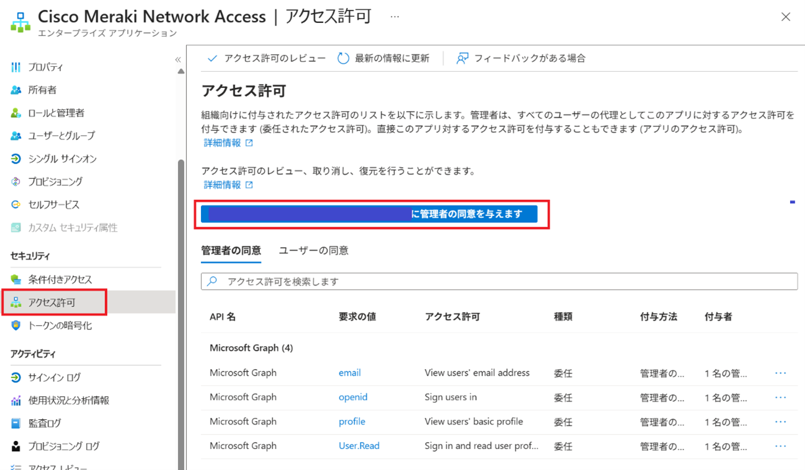
Task: Open the openid permission link
Action: (353, 397)
